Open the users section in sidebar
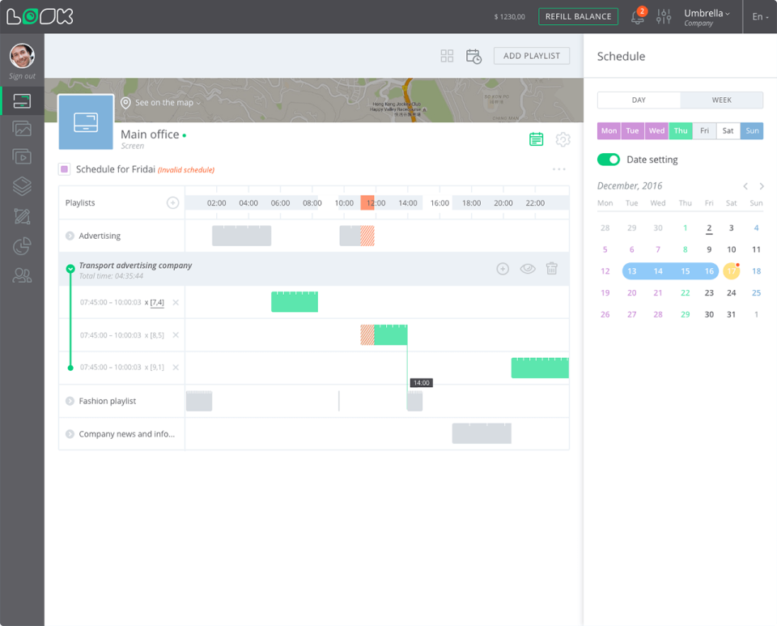The height and width of the screenshot is (626, 777). [x=23, y=275]
